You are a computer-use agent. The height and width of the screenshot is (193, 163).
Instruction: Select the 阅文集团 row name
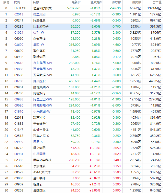[x=39, y=148]
